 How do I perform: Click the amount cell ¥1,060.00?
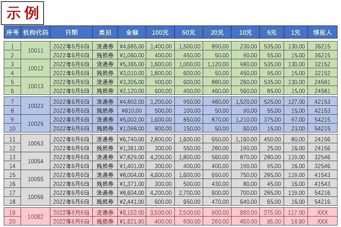[x=132, y=55]
